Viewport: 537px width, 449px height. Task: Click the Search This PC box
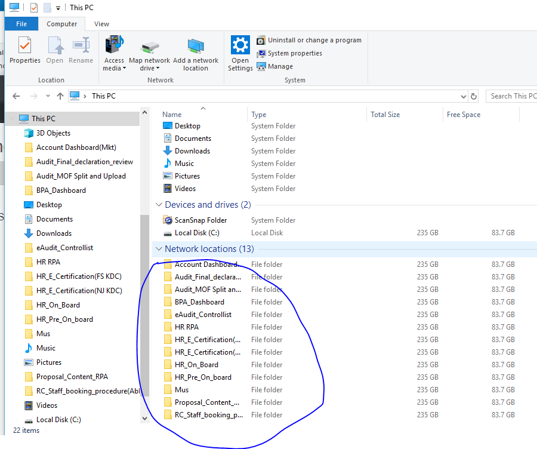[x=511, y=96]
